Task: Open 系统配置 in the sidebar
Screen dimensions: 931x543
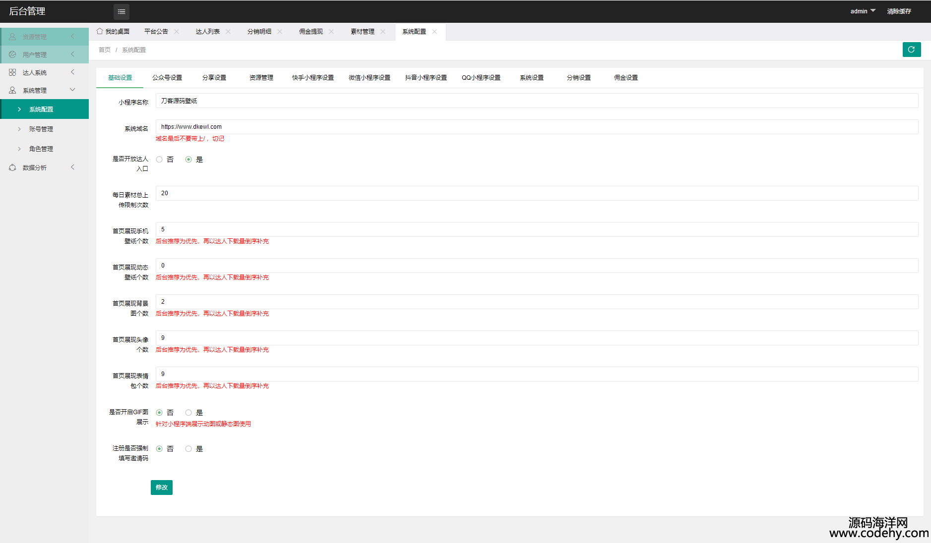Action: coord(45,109)
